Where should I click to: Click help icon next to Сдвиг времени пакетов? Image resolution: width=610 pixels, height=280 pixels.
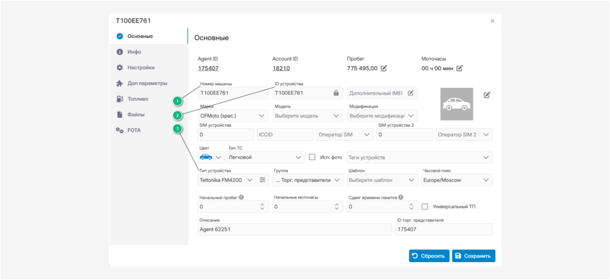(400, 197)
